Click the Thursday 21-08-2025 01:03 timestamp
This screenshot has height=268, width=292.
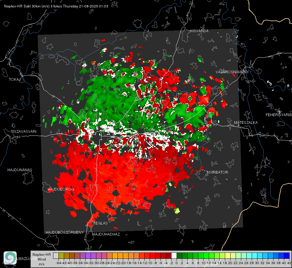pos(86,6)
